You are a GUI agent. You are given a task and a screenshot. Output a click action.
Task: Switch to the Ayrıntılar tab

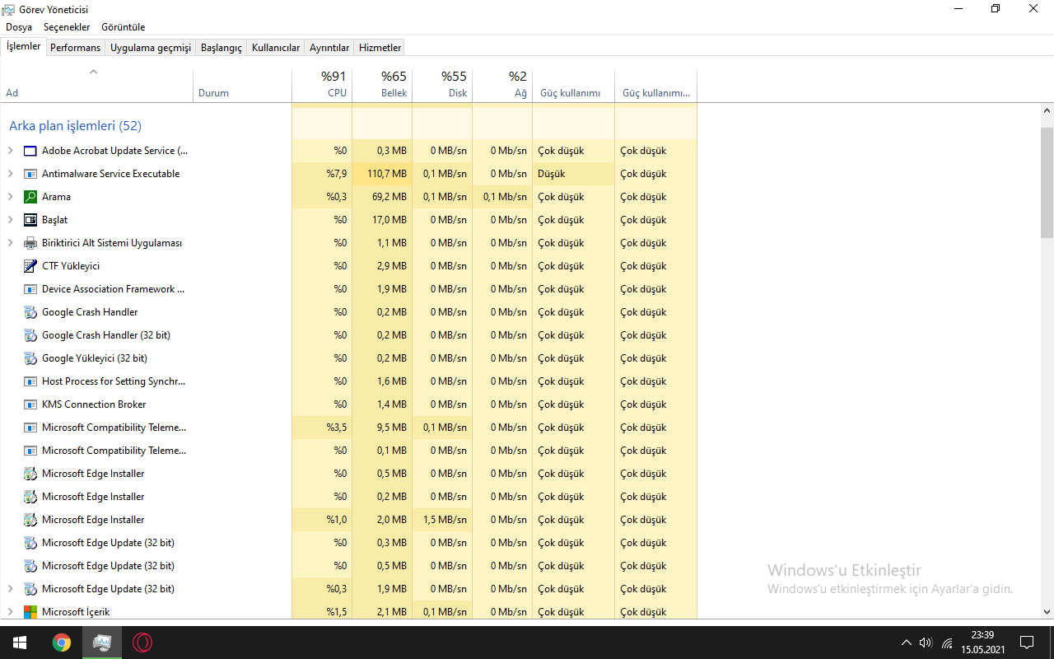[x=329, y=48]
